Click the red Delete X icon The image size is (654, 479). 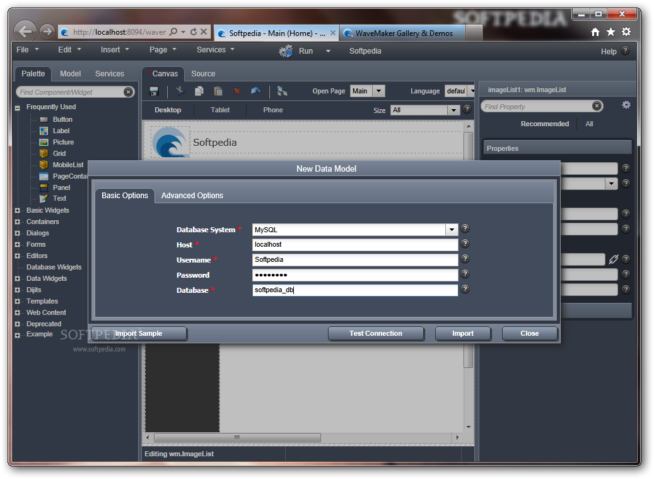tap(237, 91)
